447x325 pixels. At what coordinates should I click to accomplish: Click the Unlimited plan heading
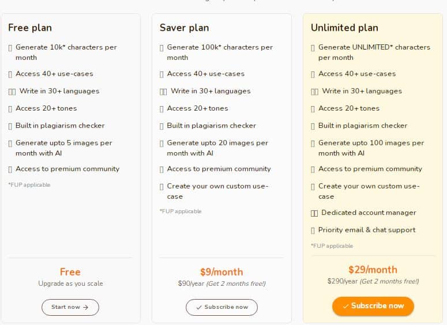[x=344, y=28]
